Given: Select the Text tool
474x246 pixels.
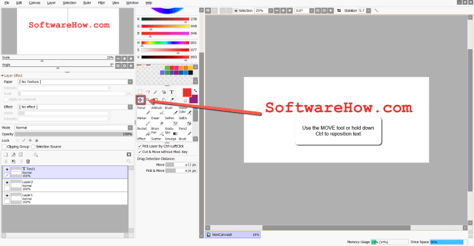Looking at the screenshot, I should pos(171,92).
